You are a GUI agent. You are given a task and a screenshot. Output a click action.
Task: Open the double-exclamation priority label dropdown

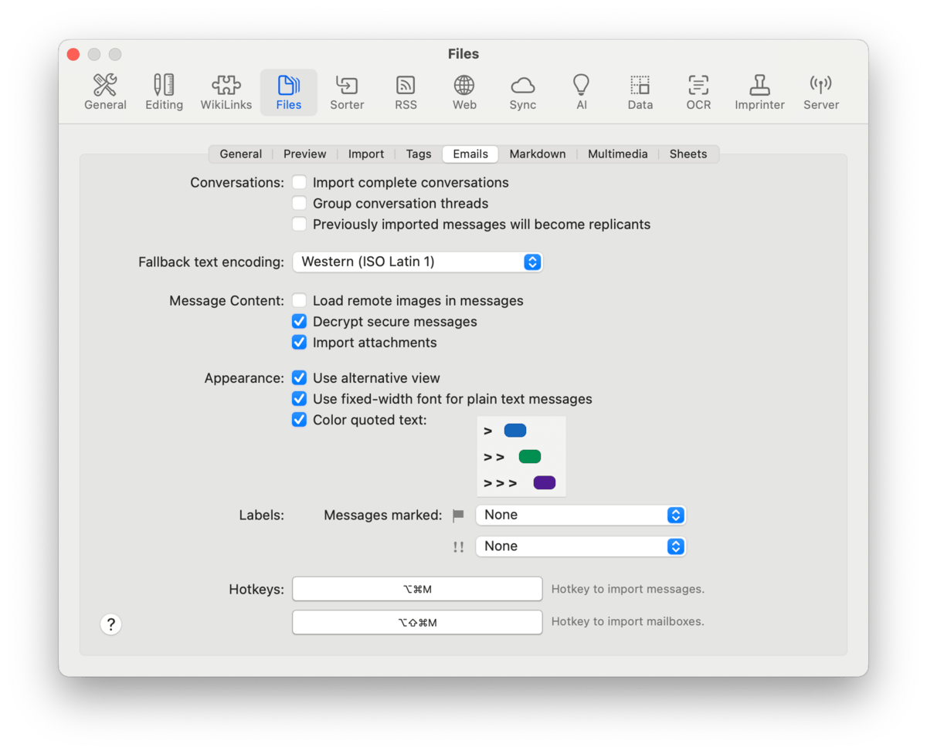coord(580,546)
